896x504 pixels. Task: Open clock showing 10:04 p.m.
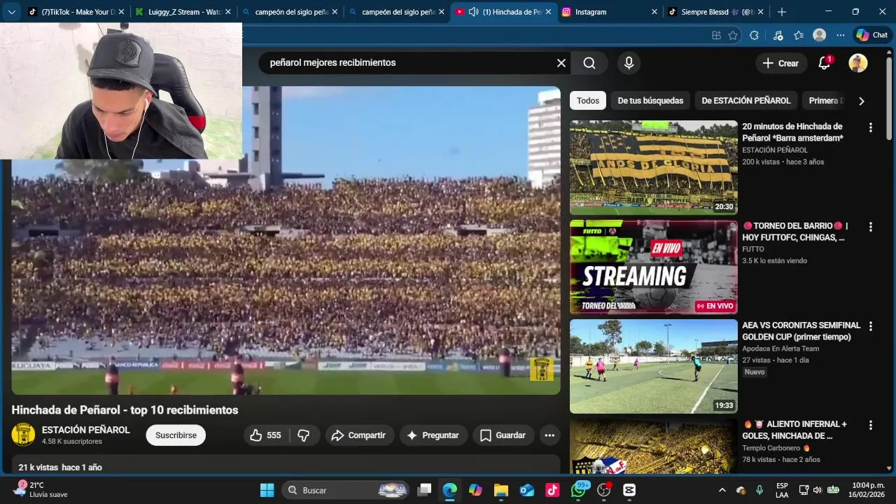(867, 490)
